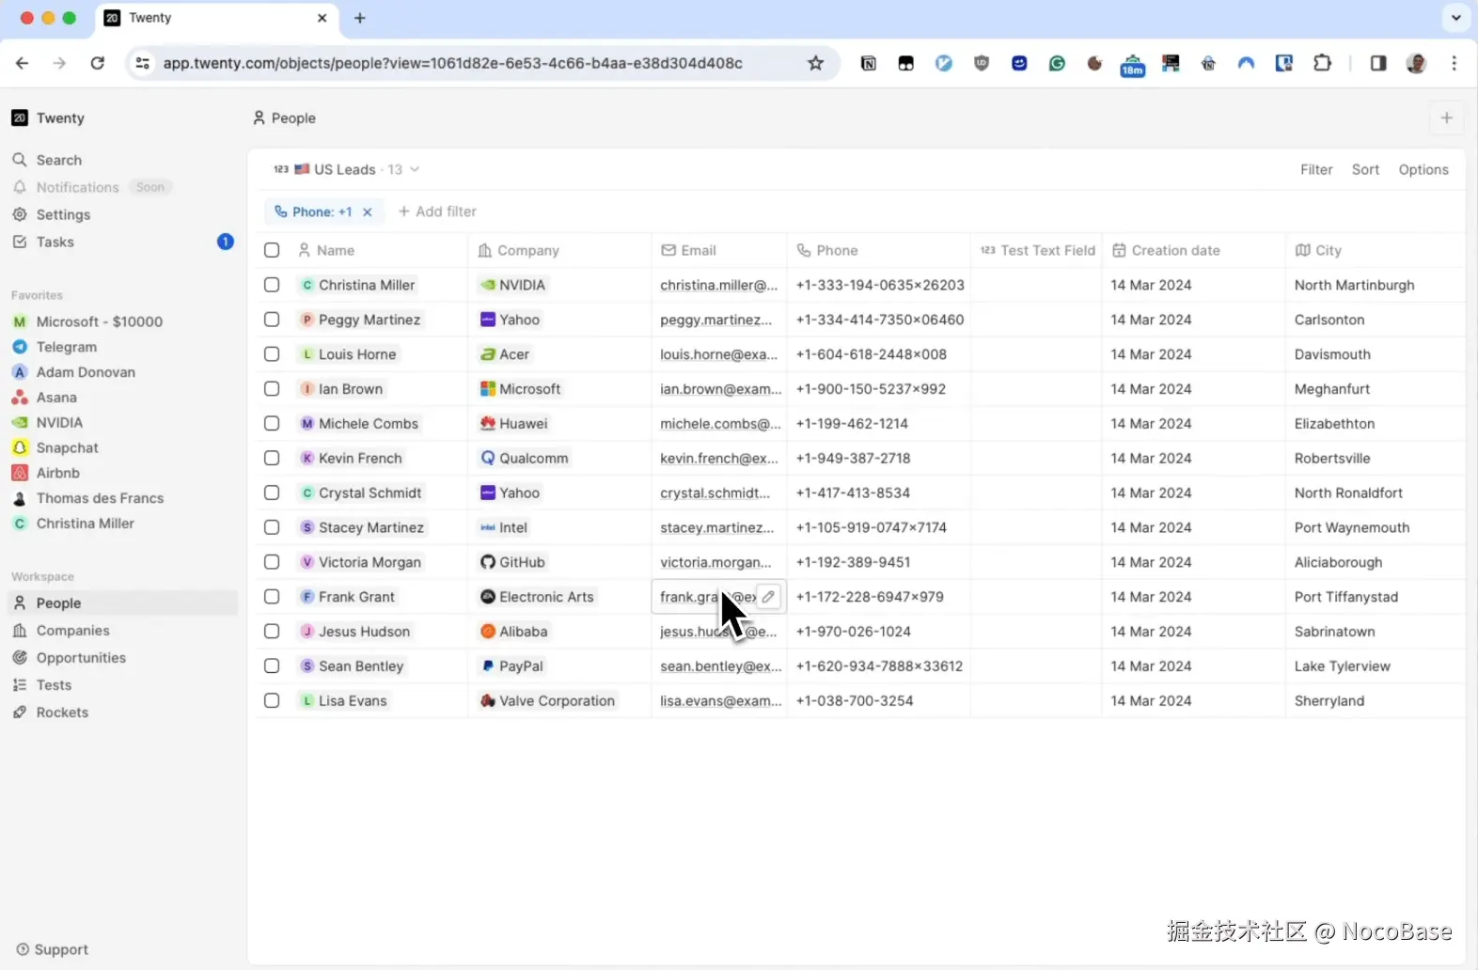Open the Filter menu
The height and width of the screenshot is (970, 1478).
pos(1316,169)
